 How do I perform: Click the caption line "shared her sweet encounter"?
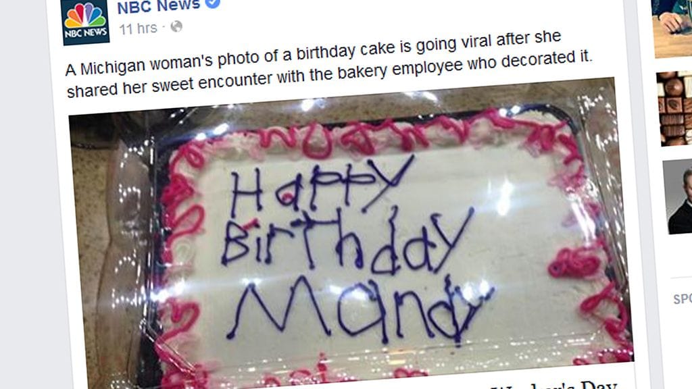[329, 74]
